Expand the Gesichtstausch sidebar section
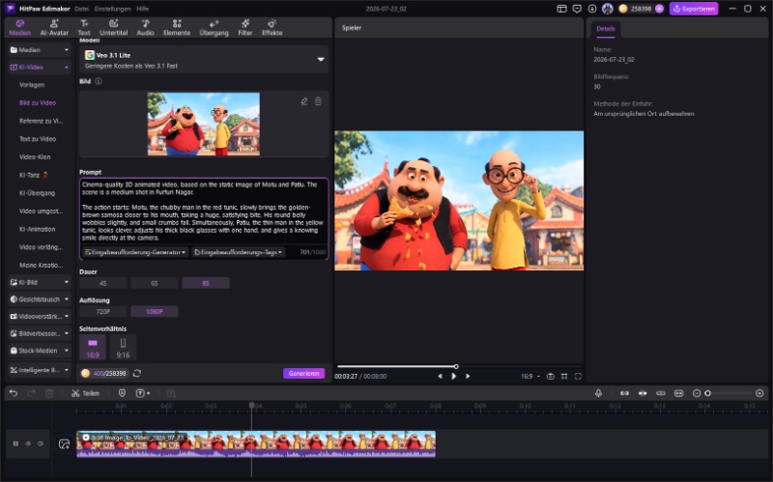This screenshot has width=773, height=482. click(40, 299)
